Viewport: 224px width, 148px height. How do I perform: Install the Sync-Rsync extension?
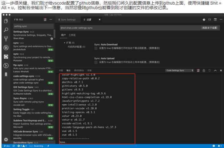[51, 105]
